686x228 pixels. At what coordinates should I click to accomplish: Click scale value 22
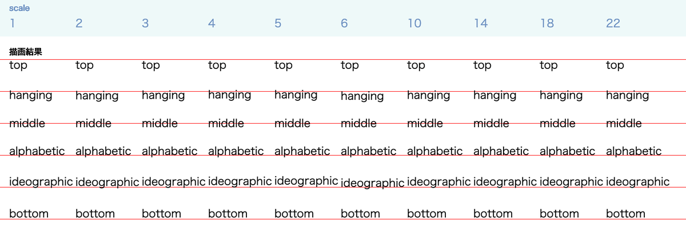pos(613,23)
